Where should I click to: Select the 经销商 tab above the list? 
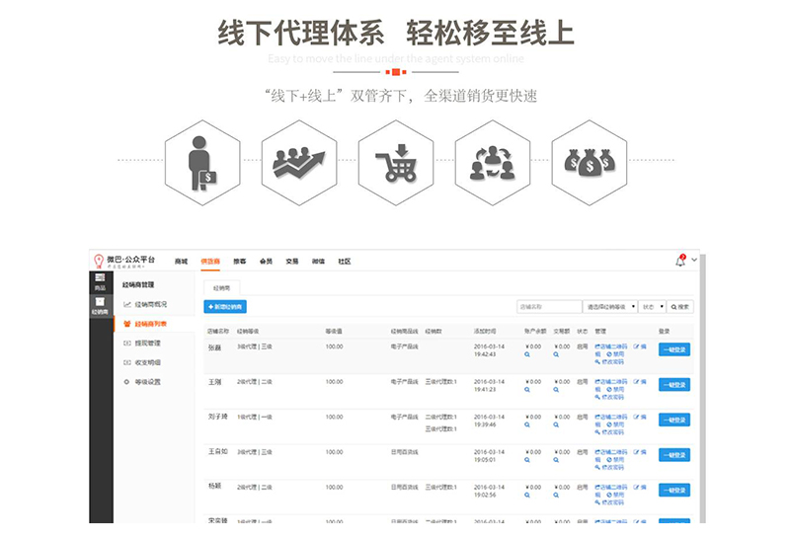(x=221, y=288)
